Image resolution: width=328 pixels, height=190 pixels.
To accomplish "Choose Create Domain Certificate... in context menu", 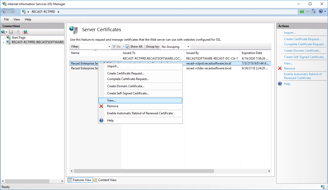I will click(x=140, y=86).
